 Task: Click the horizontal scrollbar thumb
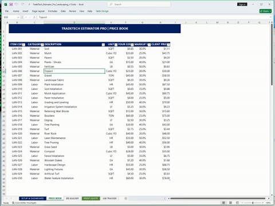click(x=218, y=199)
